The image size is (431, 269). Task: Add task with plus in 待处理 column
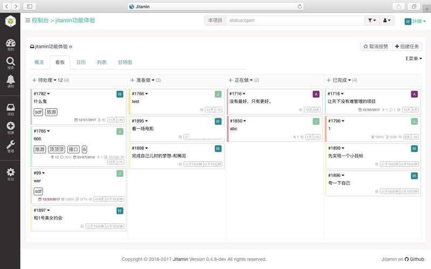[x=34, y=80]
